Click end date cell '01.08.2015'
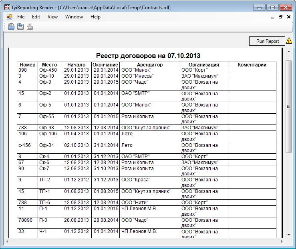Viewport: 296px width, 249px height. point(105,194)
